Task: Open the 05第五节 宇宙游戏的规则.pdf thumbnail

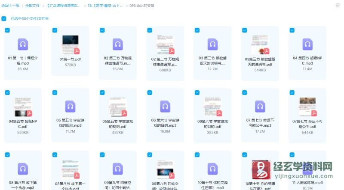Action: [x=117, y=107]
